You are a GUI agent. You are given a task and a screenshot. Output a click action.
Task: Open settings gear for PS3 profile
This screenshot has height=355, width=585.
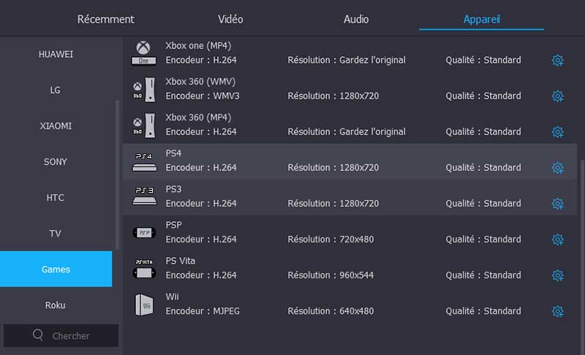[557, 204]
